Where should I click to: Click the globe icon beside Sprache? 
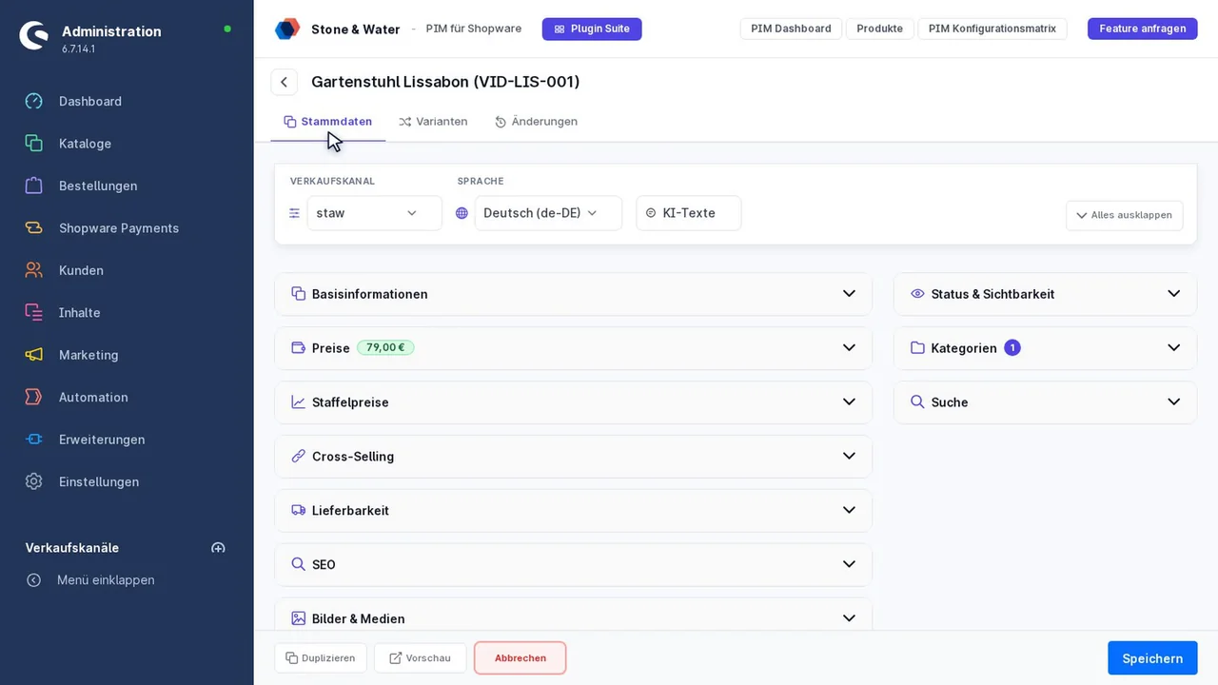tap(462, 213)
